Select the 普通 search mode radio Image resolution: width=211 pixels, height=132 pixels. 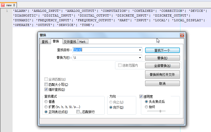click(46, 102)
